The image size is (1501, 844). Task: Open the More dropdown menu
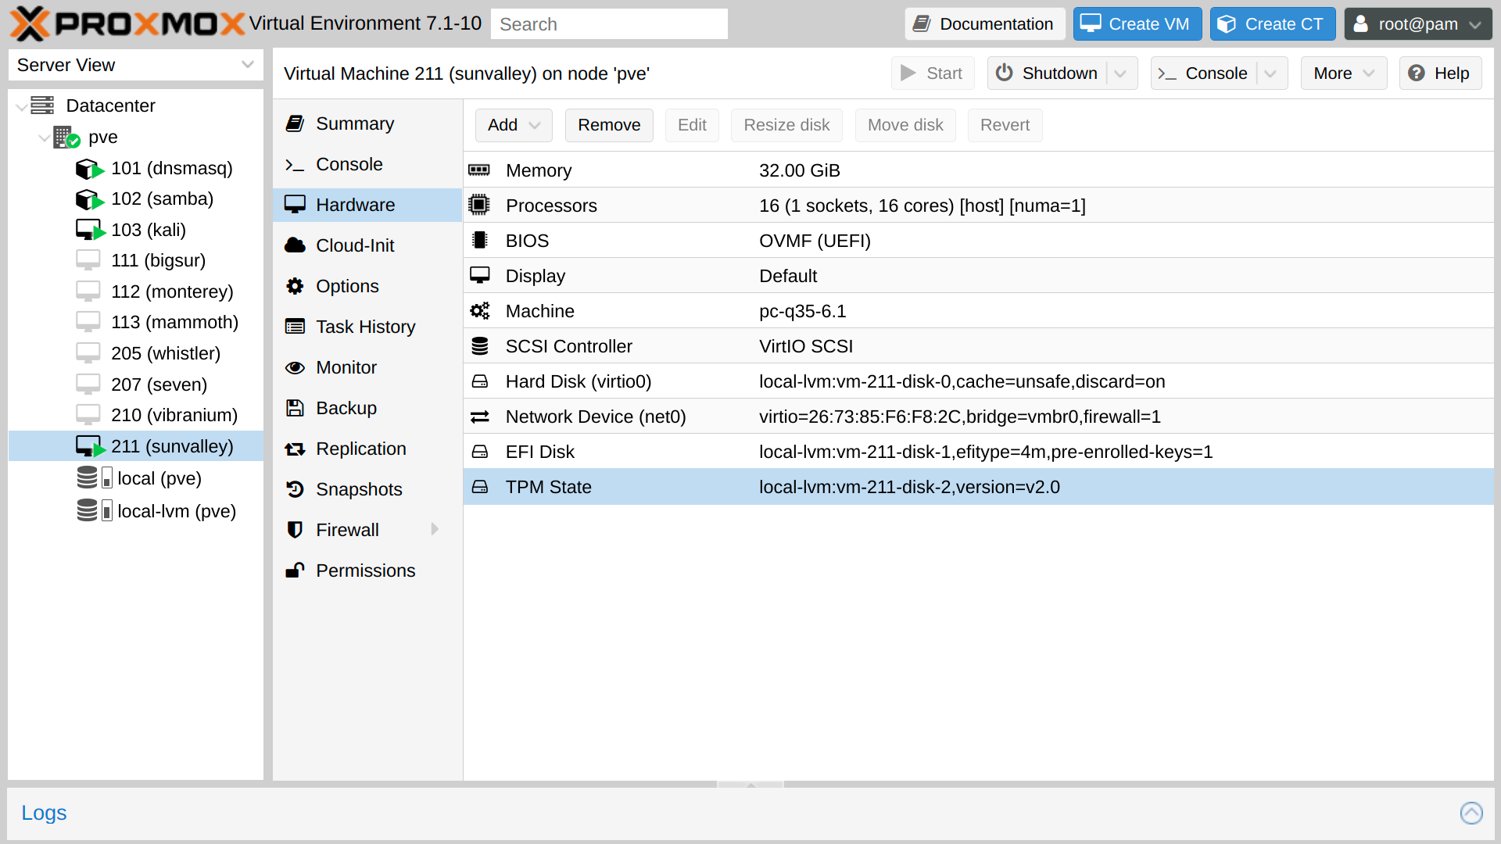1344,73
